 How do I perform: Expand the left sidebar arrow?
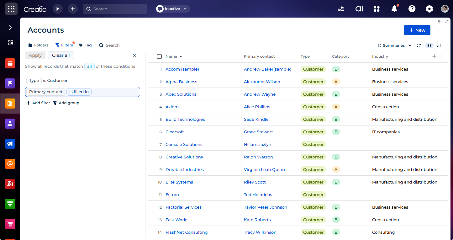pyautogui.click(x=10, y=28)
